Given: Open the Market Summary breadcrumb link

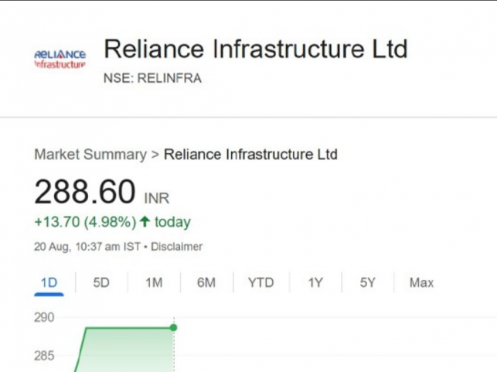Looking at the screenshot, I should click(x=90, y=155).
